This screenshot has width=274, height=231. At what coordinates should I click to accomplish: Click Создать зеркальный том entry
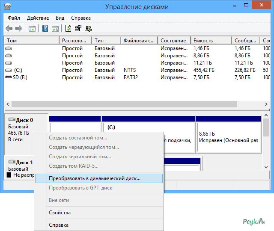pos(99,157)
